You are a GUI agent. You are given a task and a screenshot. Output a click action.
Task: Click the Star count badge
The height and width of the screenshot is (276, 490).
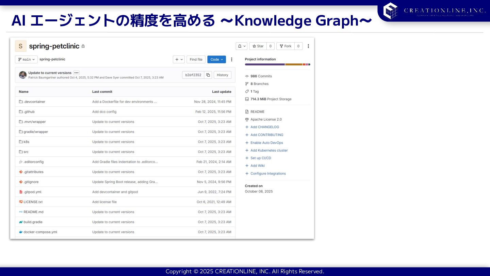(271, 46)
